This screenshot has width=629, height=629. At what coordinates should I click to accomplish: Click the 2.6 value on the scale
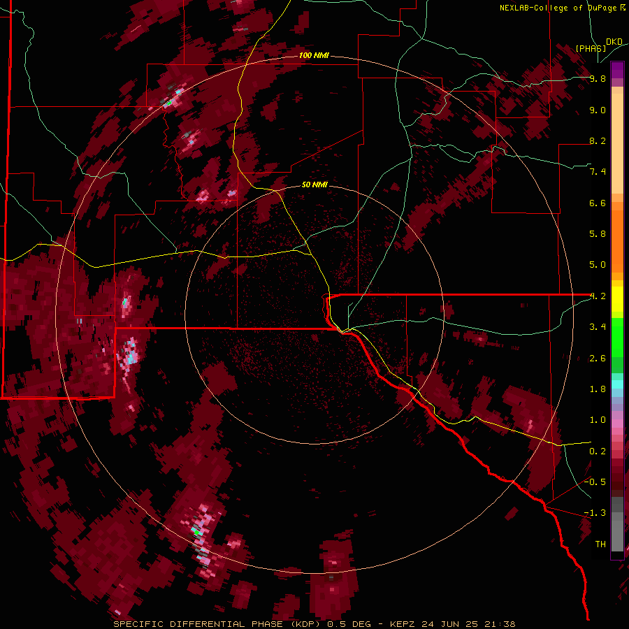[598, 359]
